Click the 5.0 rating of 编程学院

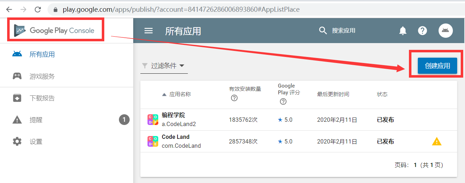pos(285,120)
